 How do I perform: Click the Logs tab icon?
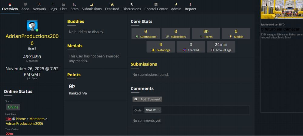(53, 5)
